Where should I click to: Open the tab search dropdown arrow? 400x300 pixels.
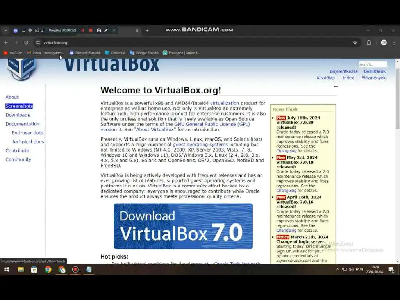point(5,30)
